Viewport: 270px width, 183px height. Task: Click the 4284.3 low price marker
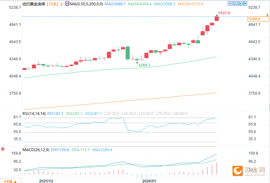coord(144,65)
